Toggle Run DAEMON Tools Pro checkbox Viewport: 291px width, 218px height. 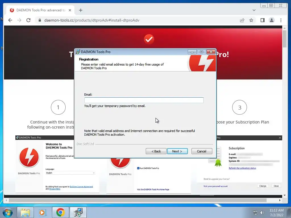click(x=138, y=168)
